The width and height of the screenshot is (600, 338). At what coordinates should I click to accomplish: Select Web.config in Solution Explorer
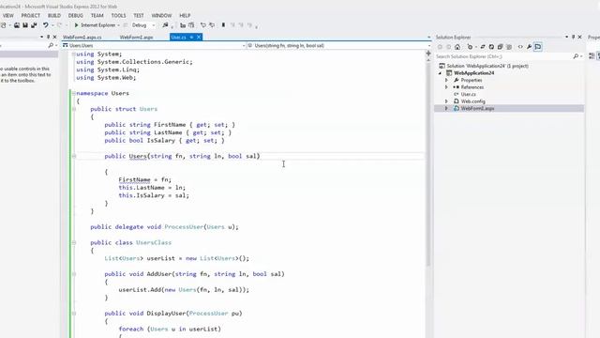472,101
